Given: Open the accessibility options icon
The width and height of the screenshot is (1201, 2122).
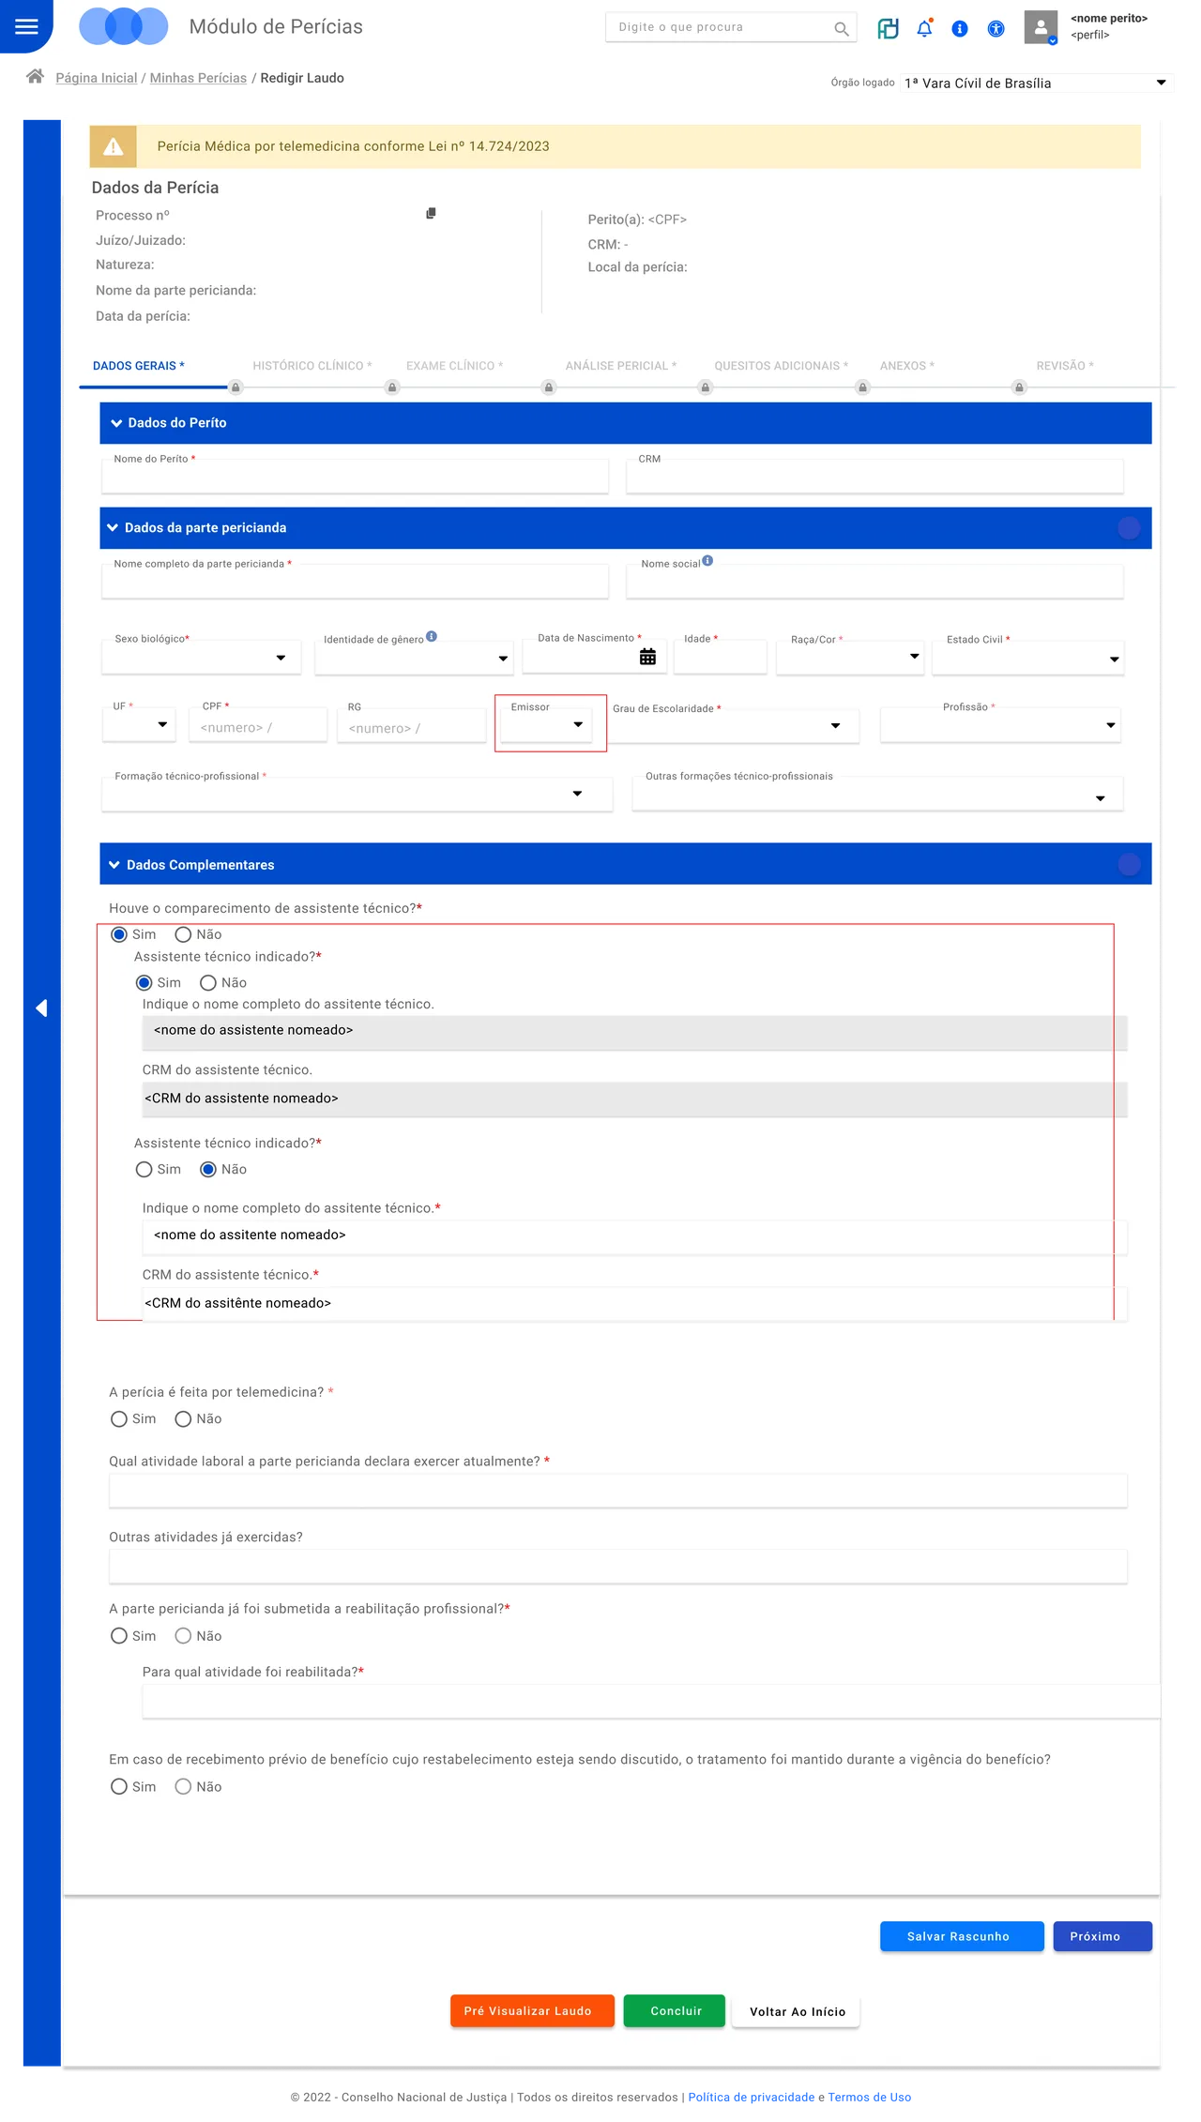Looking at the screenshot, I should tap(996, 29).
